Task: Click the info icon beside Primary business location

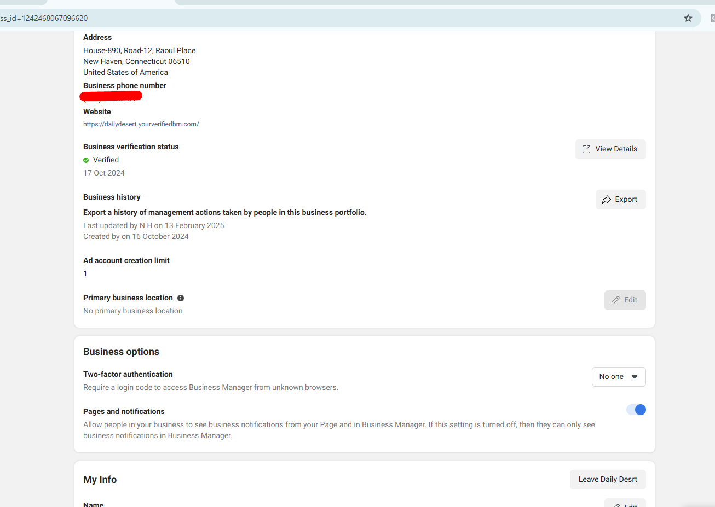Action: click(181, 298)
